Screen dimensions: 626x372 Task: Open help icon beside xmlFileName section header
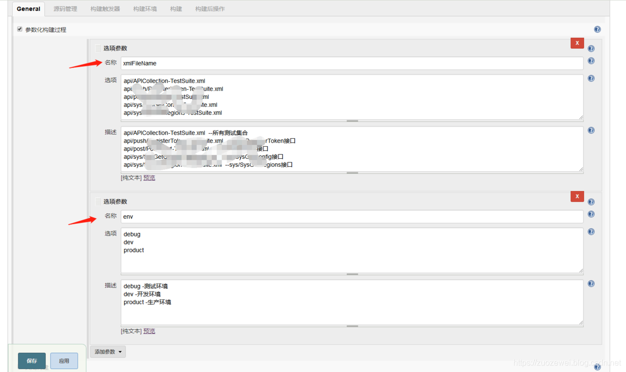(591, 48)
